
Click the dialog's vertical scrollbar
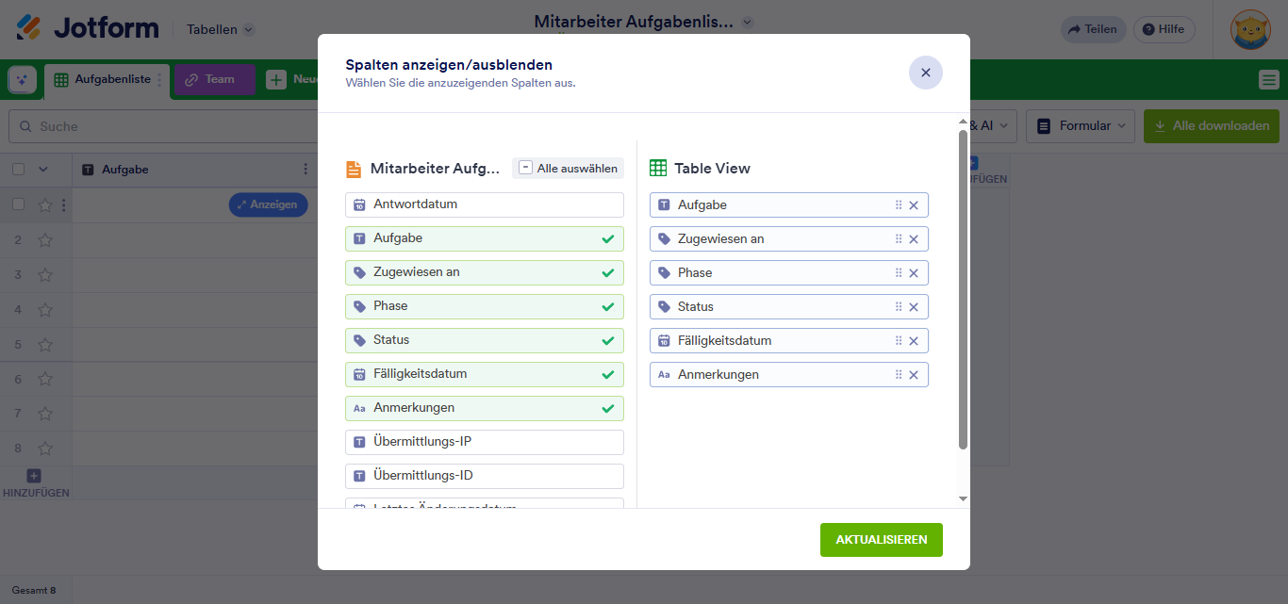pyautogui.click(x=963, y=283)
